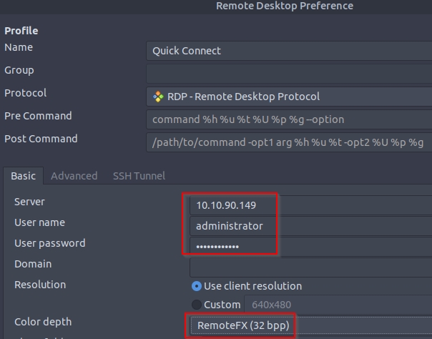Screen dimensions: 432x339
Task: Click the RDP protocol icon
Action: [x=158, y=97]
